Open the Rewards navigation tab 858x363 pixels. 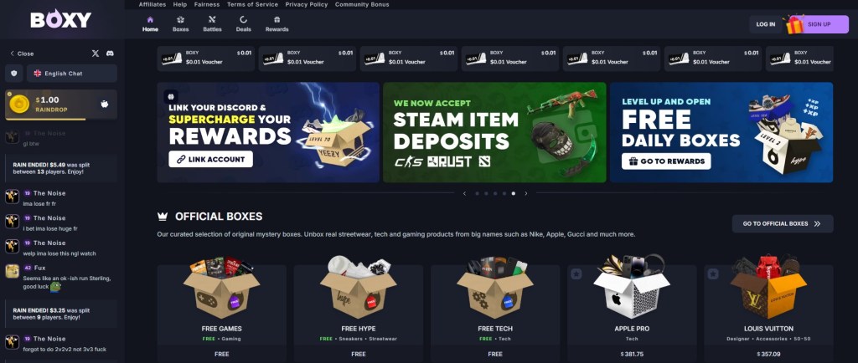pyautogui.click(x=277, y=24)
